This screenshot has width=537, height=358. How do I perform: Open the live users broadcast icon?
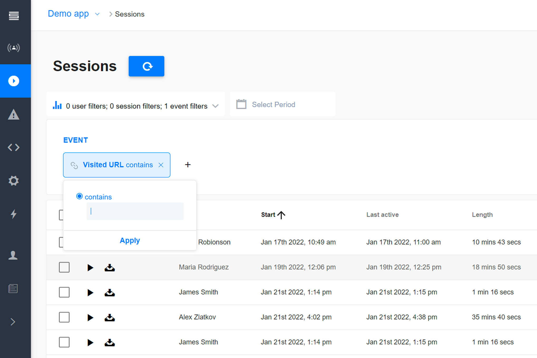(14, 48)
